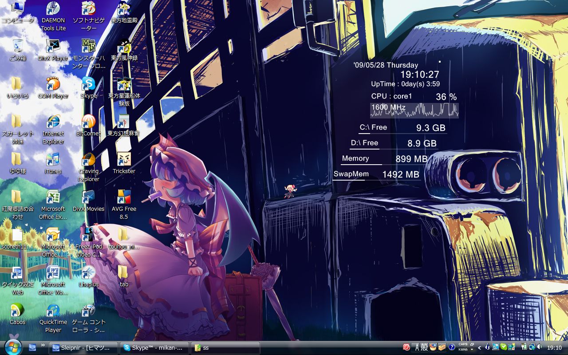The height and width of the screenshot is (355, 568).
Task: Select the 紅魔郷詰め合わせ folder
Action: [x=18, y=205]
